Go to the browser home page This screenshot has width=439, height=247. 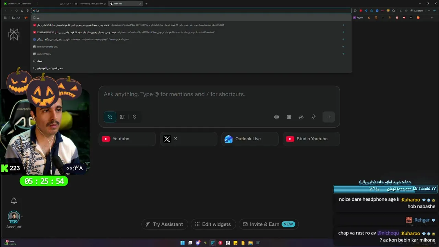point(22,11)
